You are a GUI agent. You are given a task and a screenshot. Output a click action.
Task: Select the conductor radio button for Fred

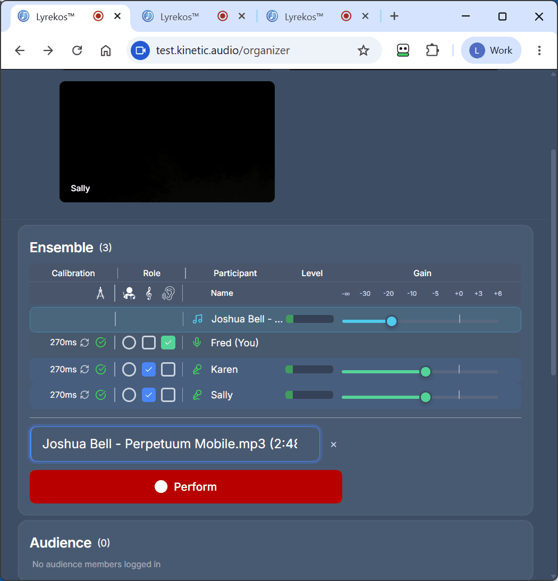[x=129, y=343]
